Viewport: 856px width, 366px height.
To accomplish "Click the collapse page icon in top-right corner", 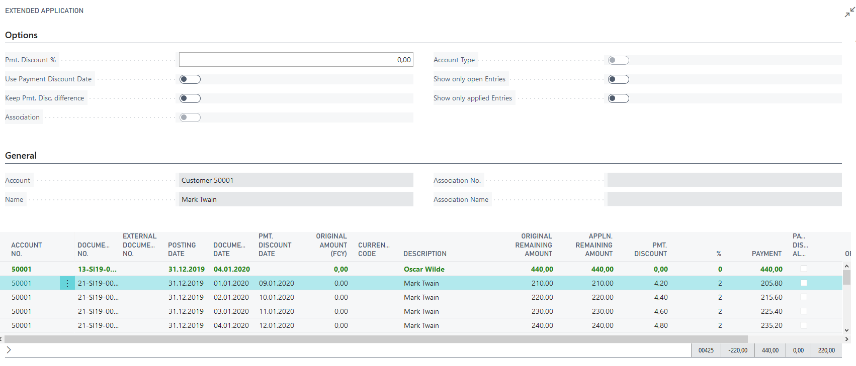I will coord(849,13).
